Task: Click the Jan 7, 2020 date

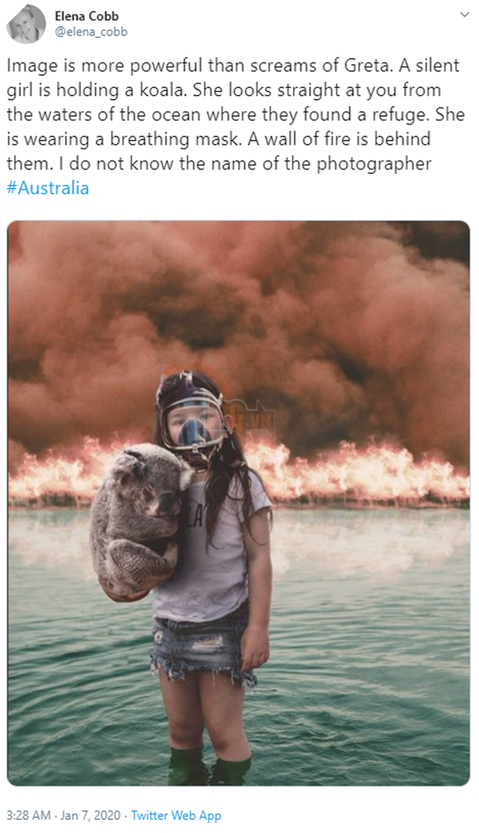Action: coord(90,815)
